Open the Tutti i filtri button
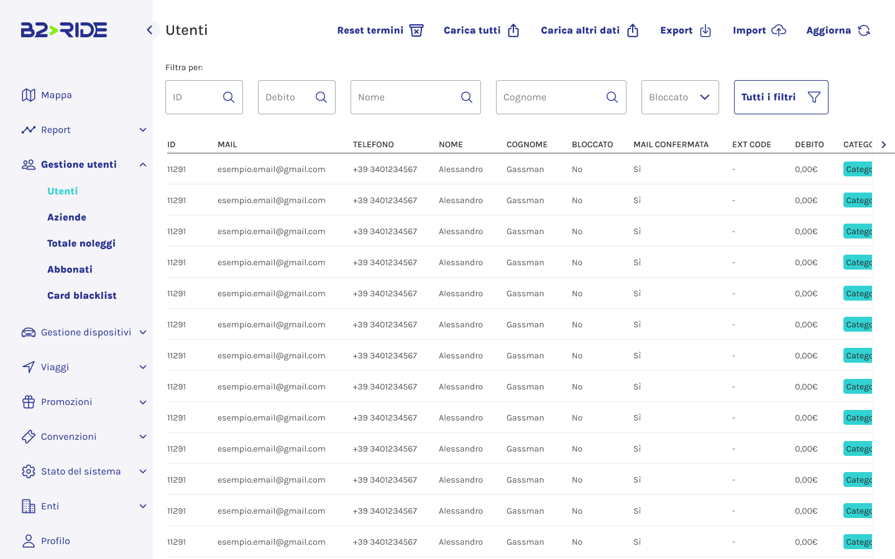Viewport: 895px width, 559px height. [781, 97]
